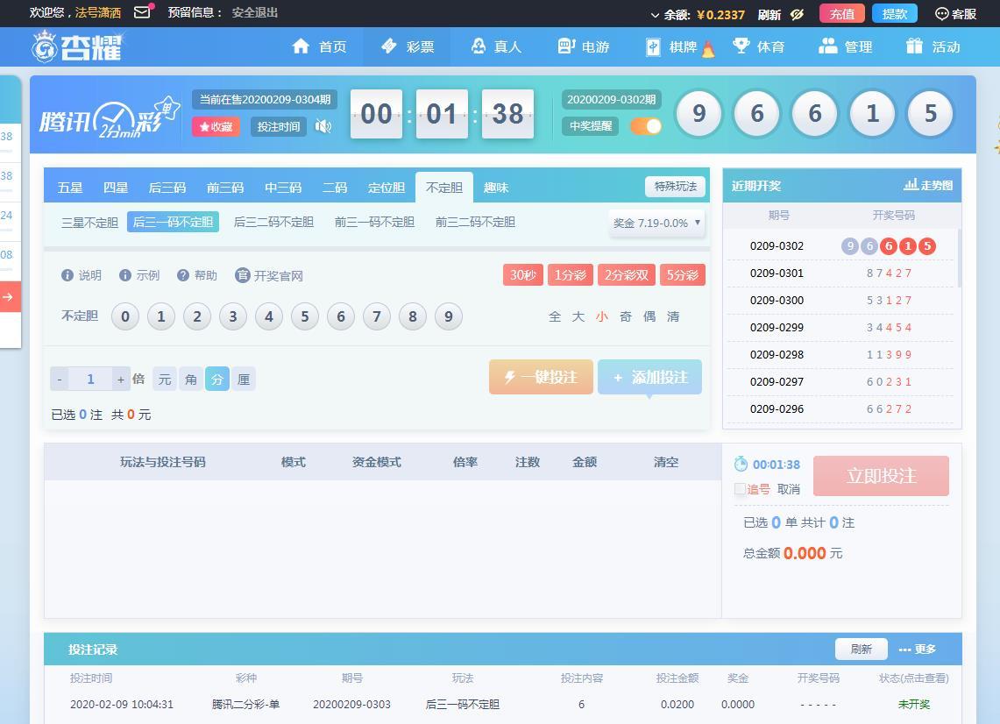Switch to 1分彩 lottery
This screenshot has height=724, width=1000.
(x=571, y=275)
